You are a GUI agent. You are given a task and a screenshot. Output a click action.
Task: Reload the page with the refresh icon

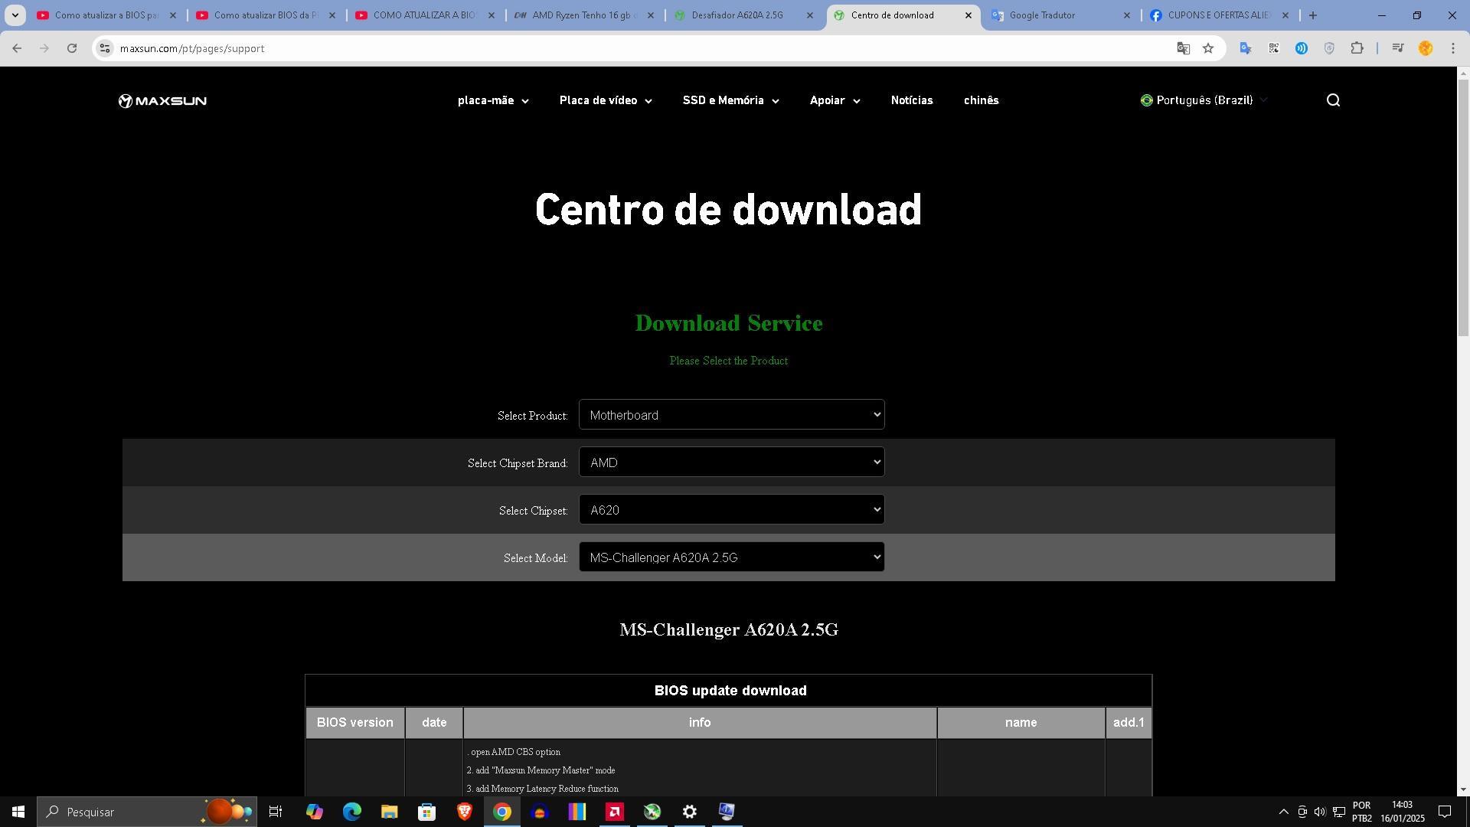[72, 48]
